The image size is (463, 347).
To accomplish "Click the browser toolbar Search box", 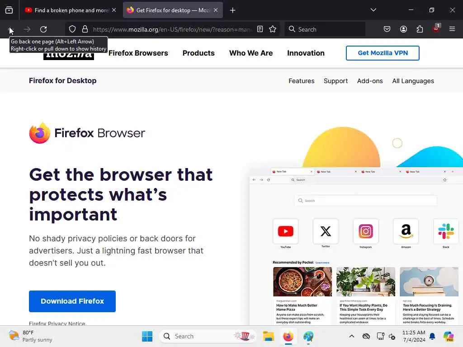I will coord(325,29).
